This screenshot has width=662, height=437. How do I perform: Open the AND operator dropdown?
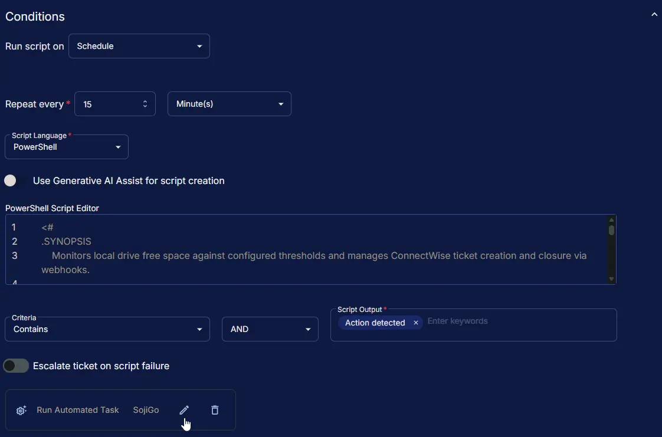pyautogui.click(x=270, y=329)
